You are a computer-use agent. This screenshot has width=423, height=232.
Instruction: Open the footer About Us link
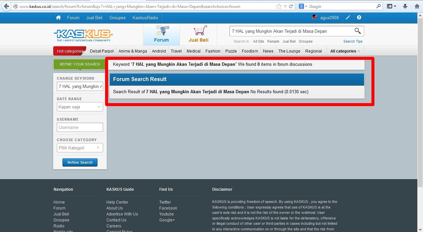pyautogui.click(x=114, y=208)
